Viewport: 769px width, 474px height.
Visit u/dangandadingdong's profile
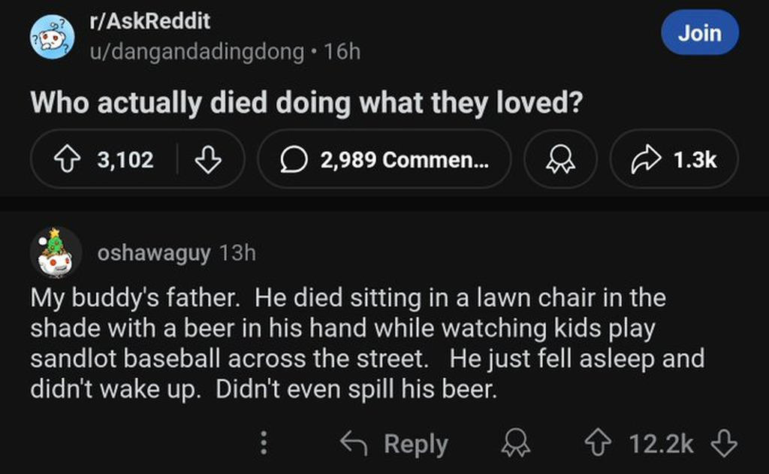point(196,52)
